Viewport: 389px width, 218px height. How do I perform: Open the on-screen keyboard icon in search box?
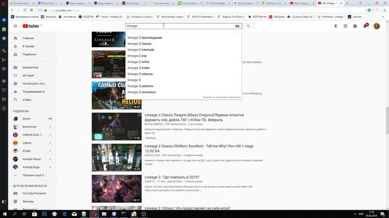point(237,26)
